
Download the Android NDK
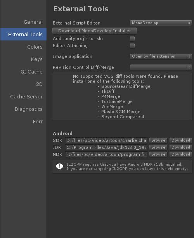181,154
